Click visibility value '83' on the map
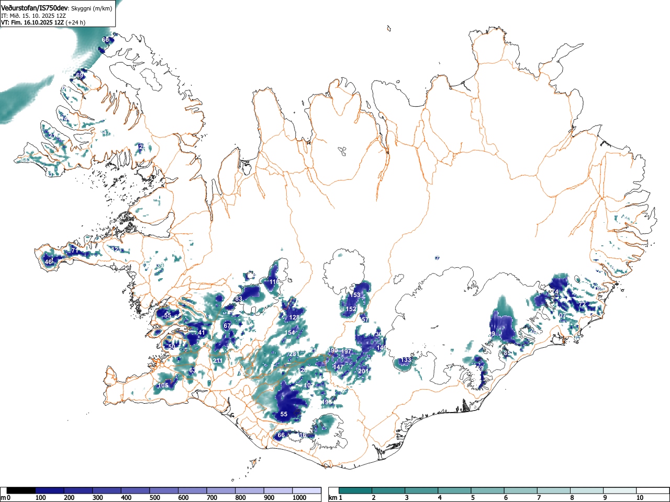Viewport: 670px width, 502px height. point(239,299)
